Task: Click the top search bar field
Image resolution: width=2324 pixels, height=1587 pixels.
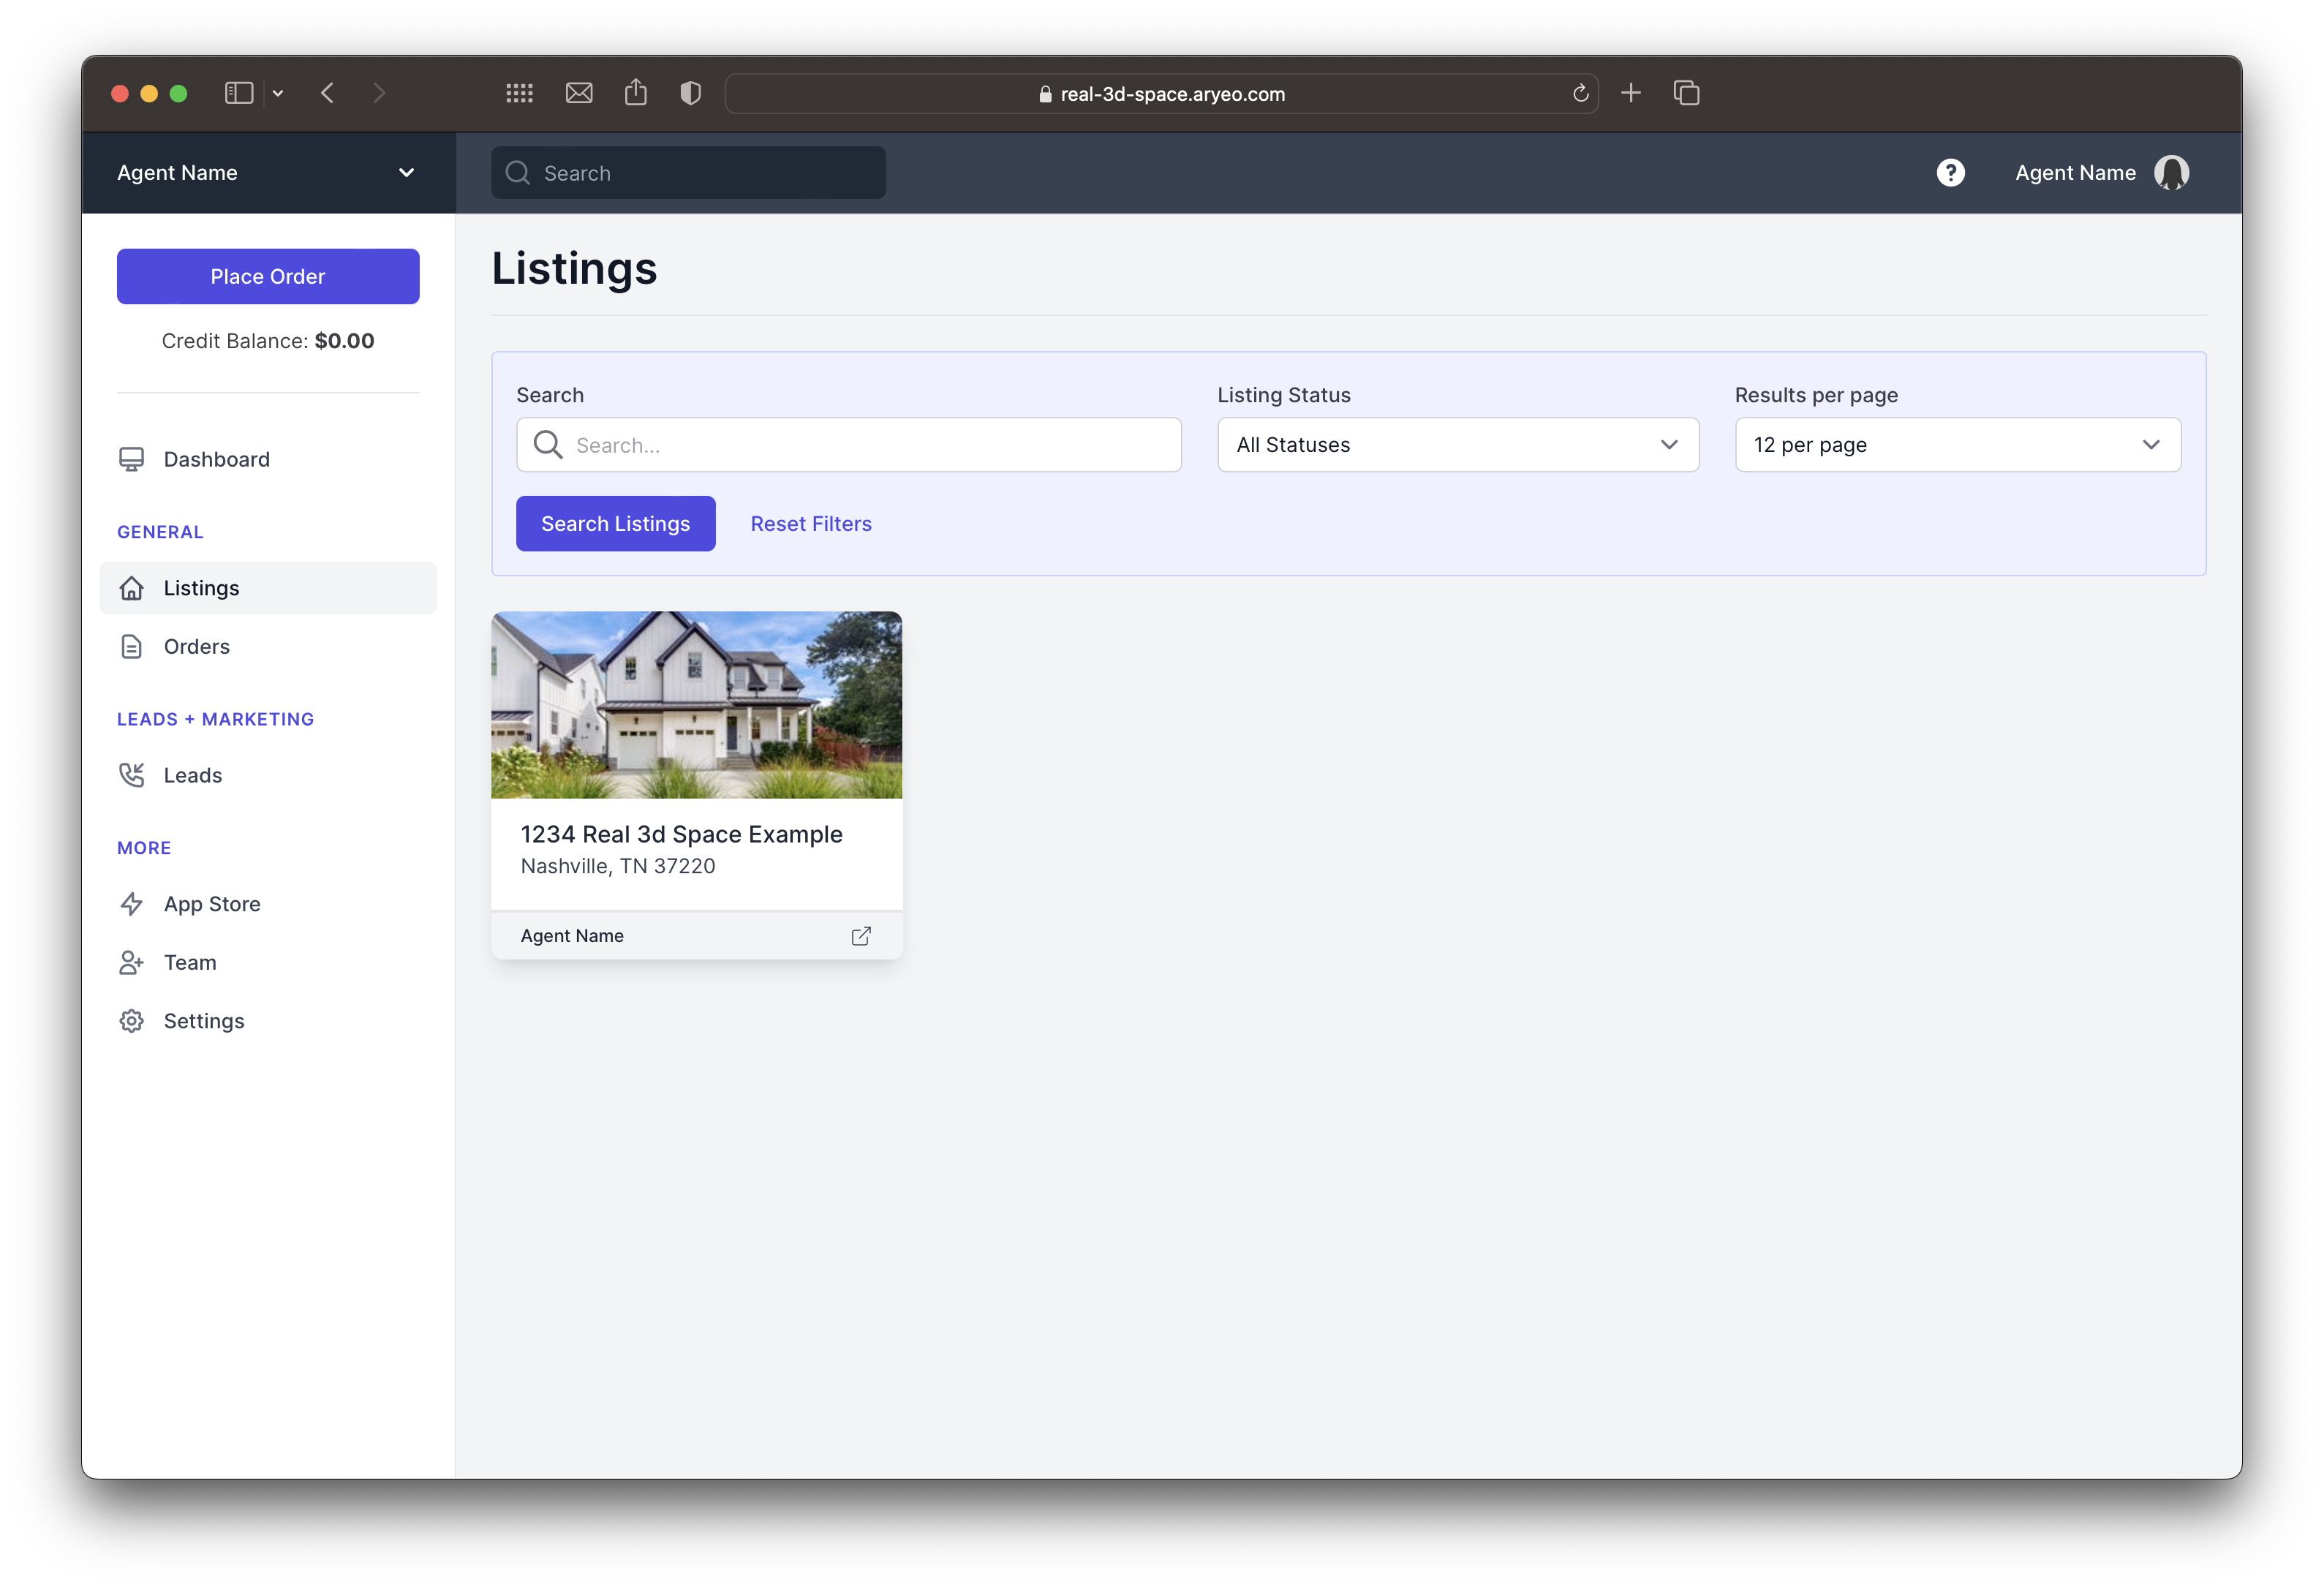Action: [689, 171]
